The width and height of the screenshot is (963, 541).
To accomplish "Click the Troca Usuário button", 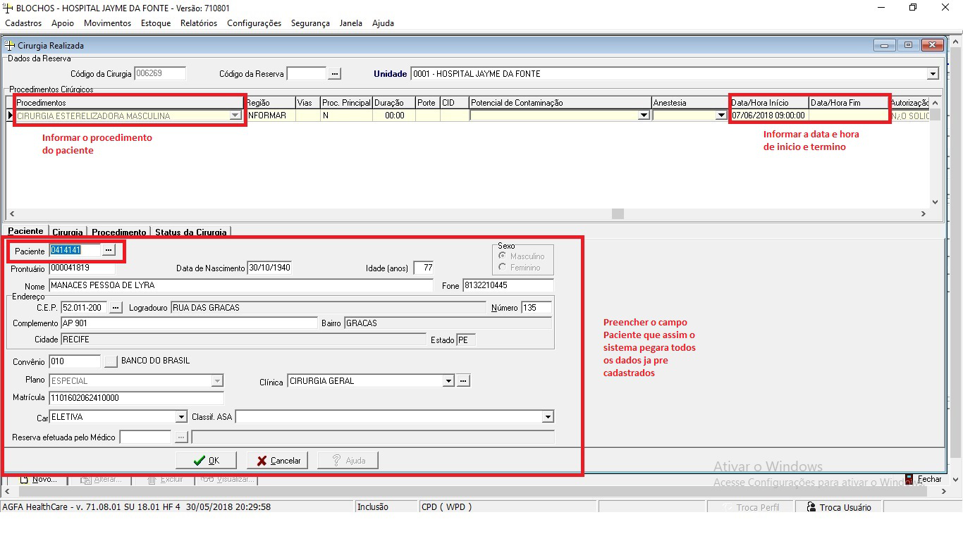I will [839, 507].
